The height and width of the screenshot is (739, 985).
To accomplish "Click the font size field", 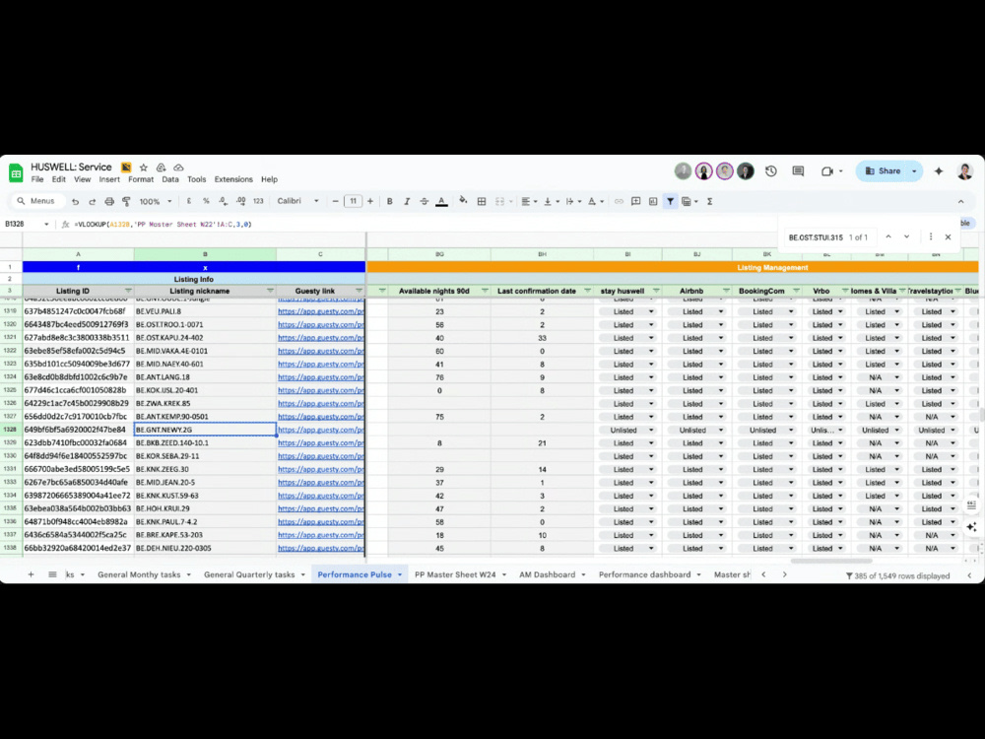I will tap(353, 202).
